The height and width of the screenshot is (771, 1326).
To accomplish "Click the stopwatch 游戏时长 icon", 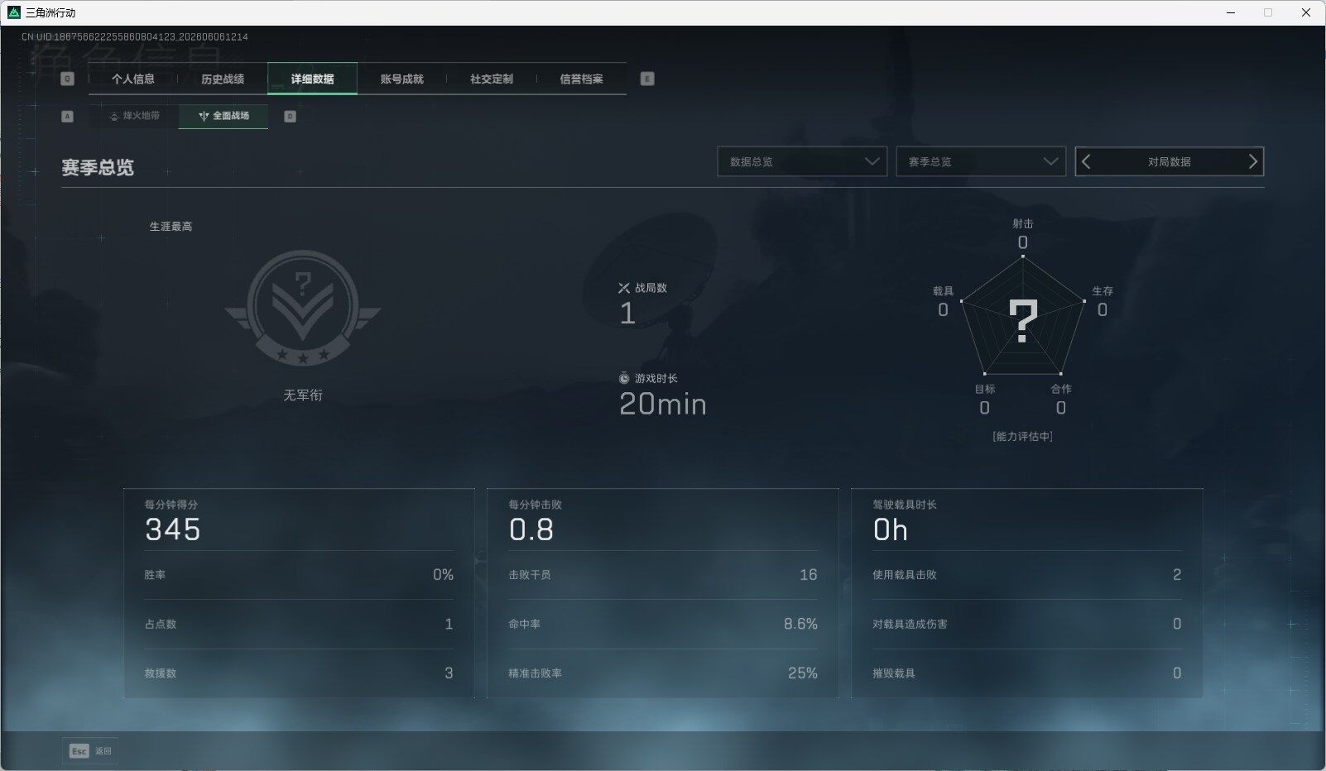I will 624,378.
